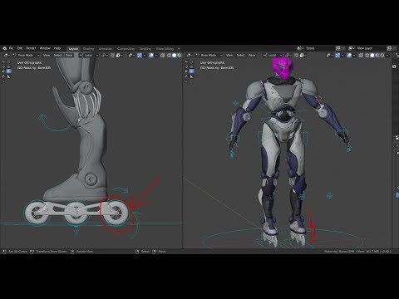The height and width of the screenshot is (299, 399).
Task: Switch to the Animation workspace tab
Action: point(106,49)
